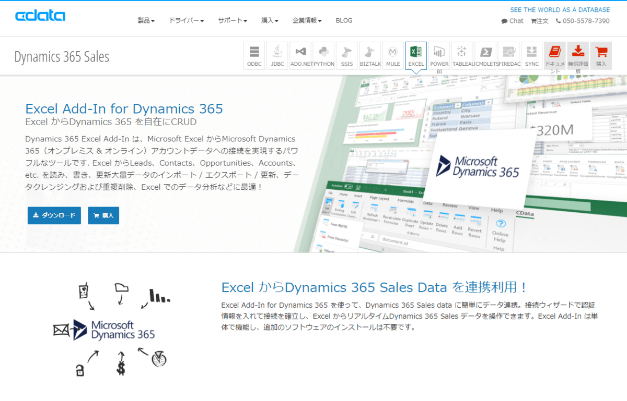The width and height of the screenshot is (627, 401).
Task: Click the blue ダウンロード button
Action: click(x=54, y=215)
